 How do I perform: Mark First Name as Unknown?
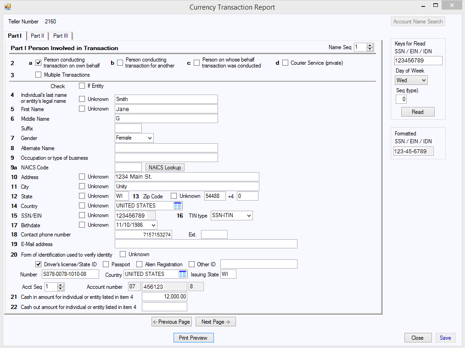pos(82,109)
